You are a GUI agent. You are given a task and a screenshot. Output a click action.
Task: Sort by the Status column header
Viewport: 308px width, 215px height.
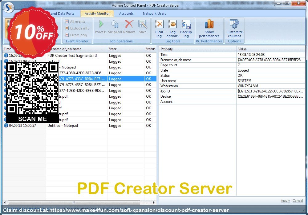151,49
